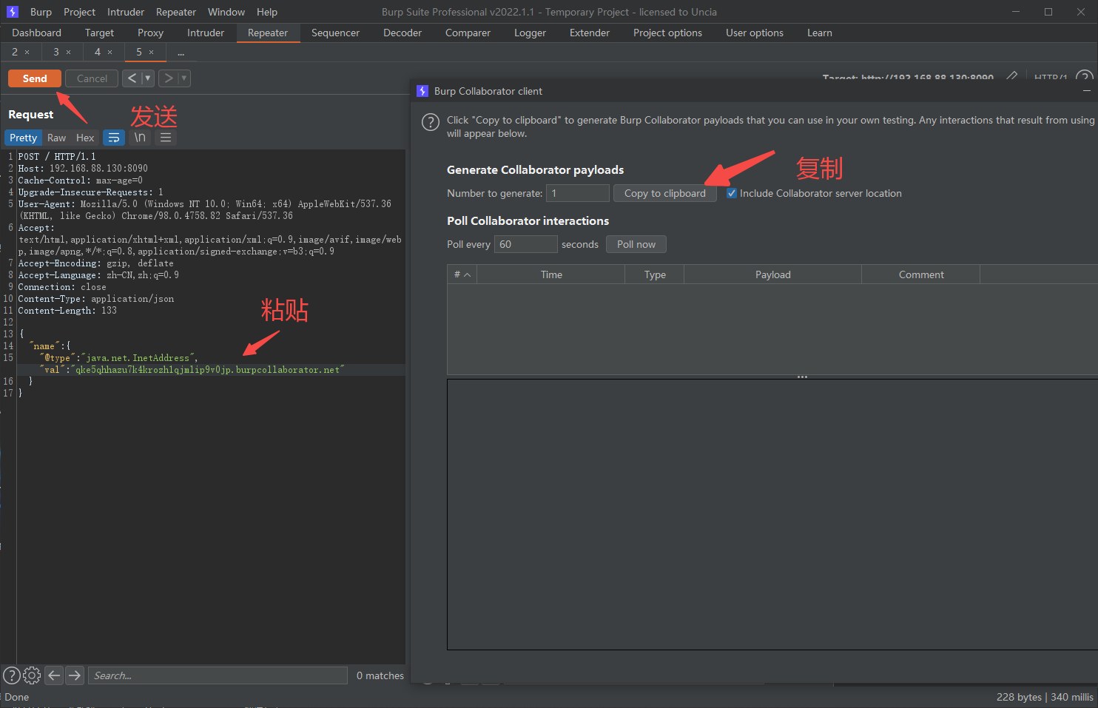Click Burp Collaborator client window logo icon
Viewport: 1098px width, 708px height.
(x=422, y=91)
